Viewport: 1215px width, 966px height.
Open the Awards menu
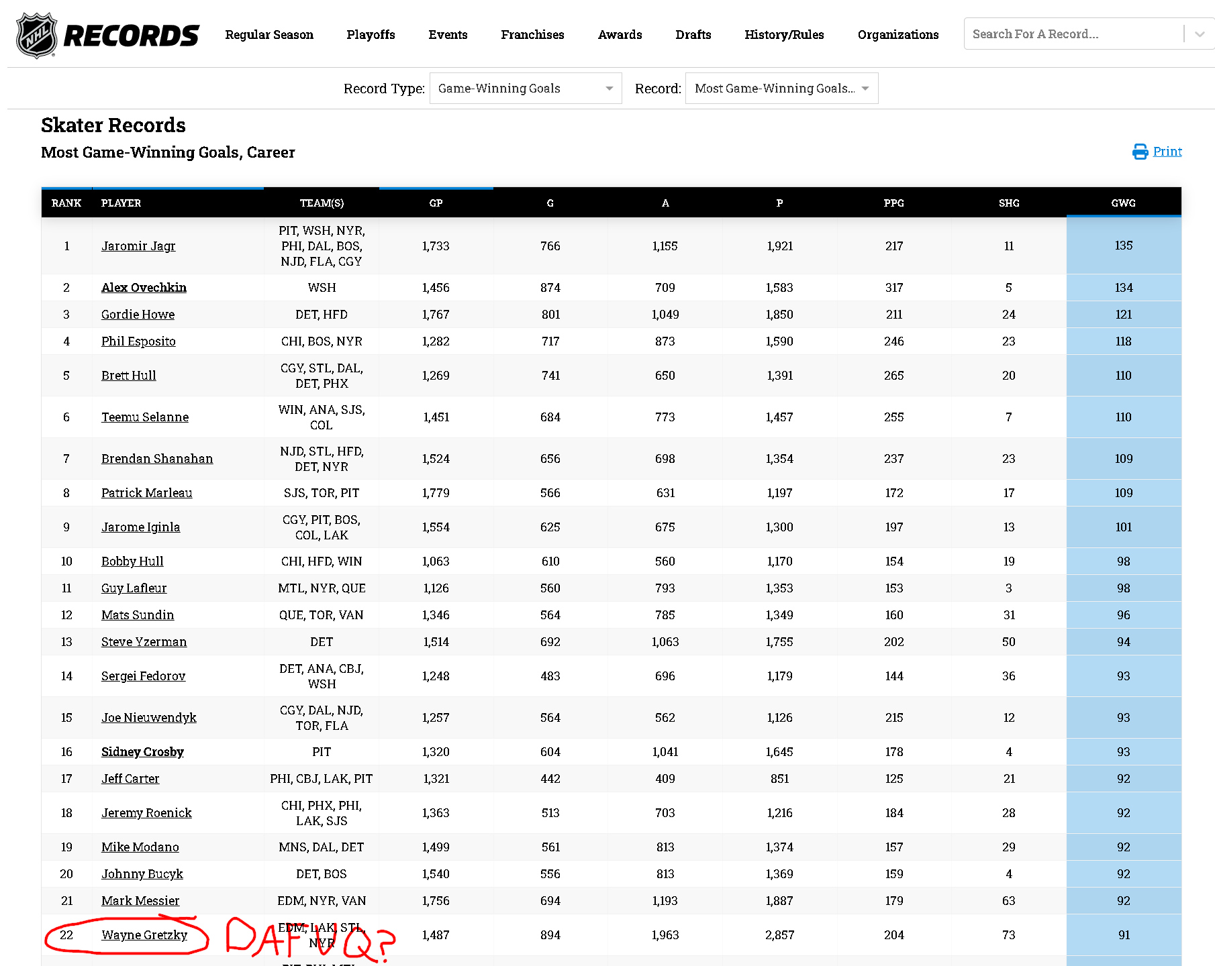(x=620, y=35)
